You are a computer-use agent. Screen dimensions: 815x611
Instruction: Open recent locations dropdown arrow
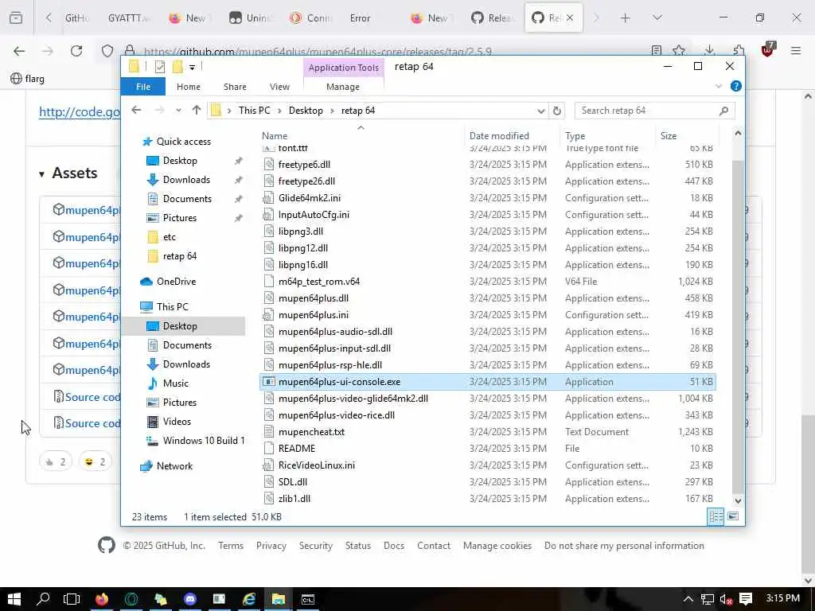(x=178, y=110)
